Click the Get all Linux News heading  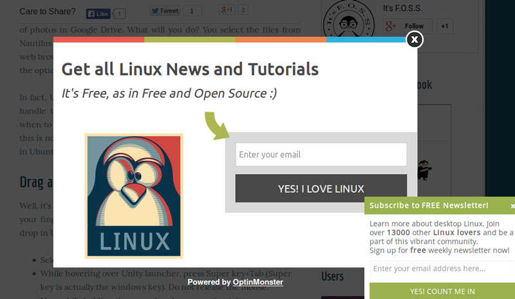pos(190,69)
